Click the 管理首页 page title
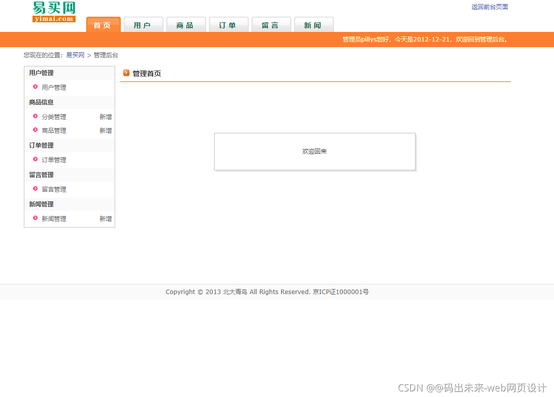The height and width of the screenshot is (397, 554). [147, 74]
